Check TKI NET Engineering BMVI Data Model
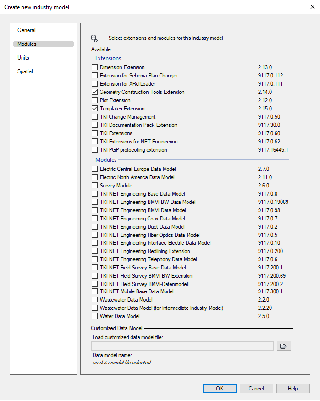The image size is (320, 401). click(x=94, y=210)
